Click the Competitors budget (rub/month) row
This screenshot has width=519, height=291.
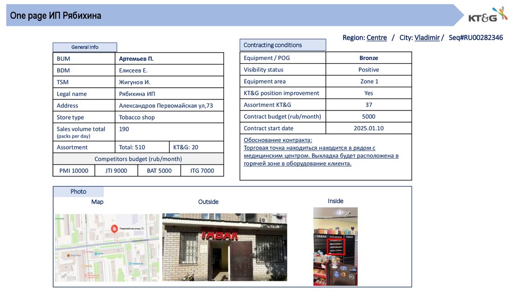(x=138, y=159)
